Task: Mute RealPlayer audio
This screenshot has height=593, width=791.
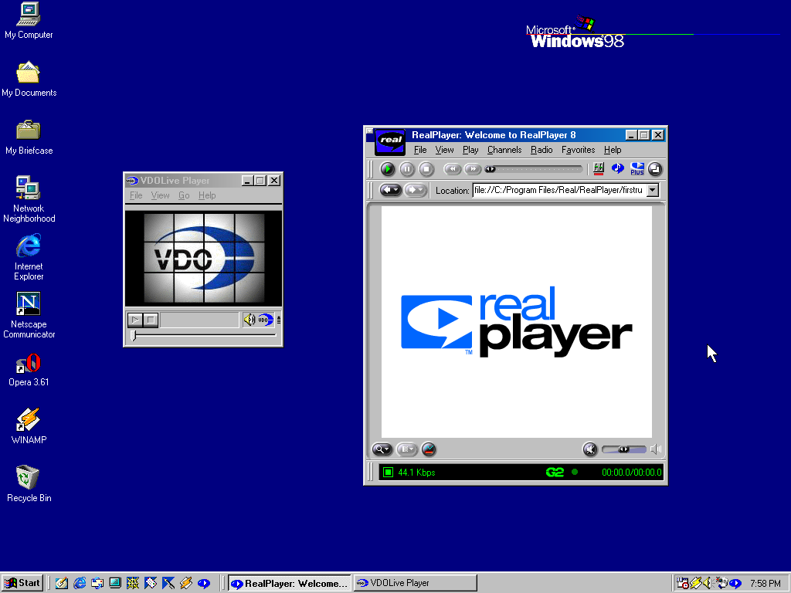Action: tap(589, 449)
